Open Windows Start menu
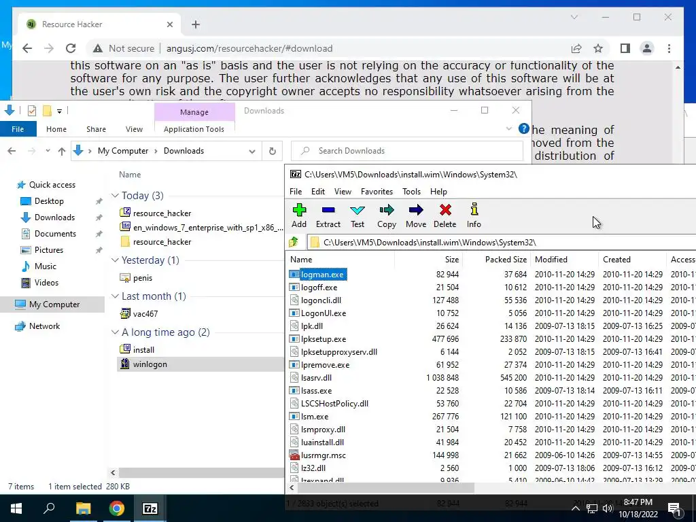The height and width of the screenshot is (522, 696). [16, 508]
